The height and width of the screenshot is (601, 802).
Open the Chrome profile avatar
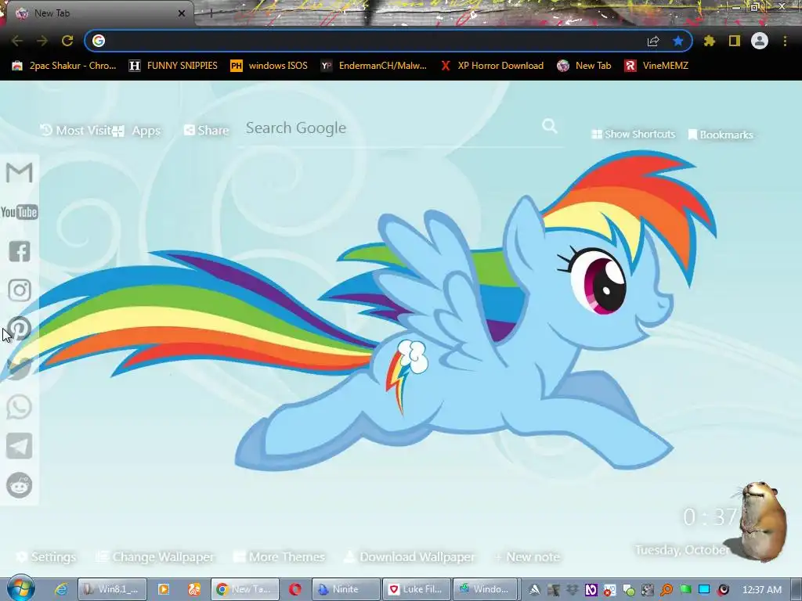[760, 41]
